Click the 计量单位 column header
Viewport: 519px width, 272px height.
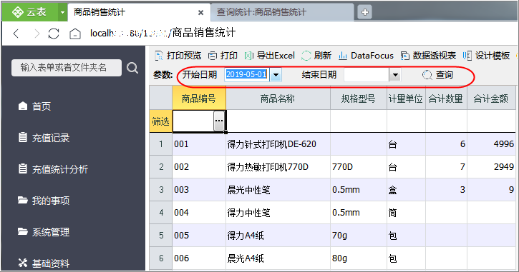tap(406, 99)
